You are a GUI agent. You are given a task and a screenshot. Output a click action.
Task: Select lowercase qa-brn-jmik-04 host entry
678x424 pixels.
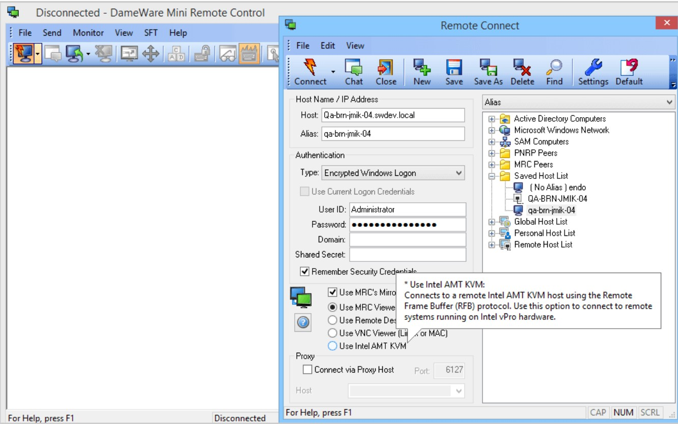(x=551, y=210)
